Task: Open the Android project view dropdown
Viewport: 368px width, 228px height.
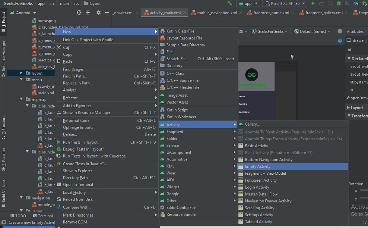Action: click(23, 12)
